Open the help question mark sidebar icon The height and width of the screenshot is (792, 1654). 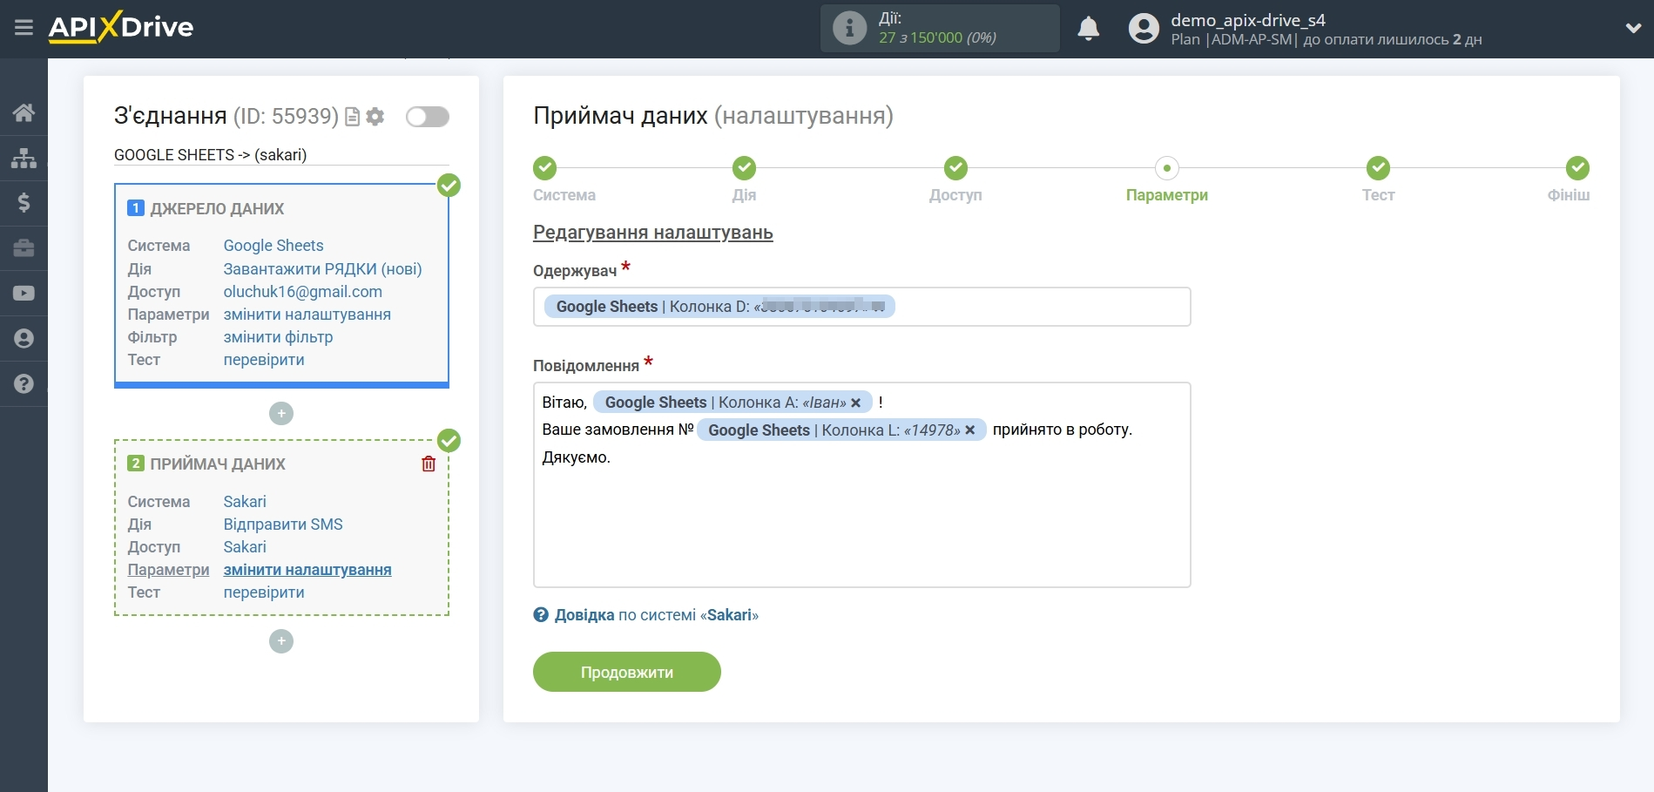(x=24, y=384)
